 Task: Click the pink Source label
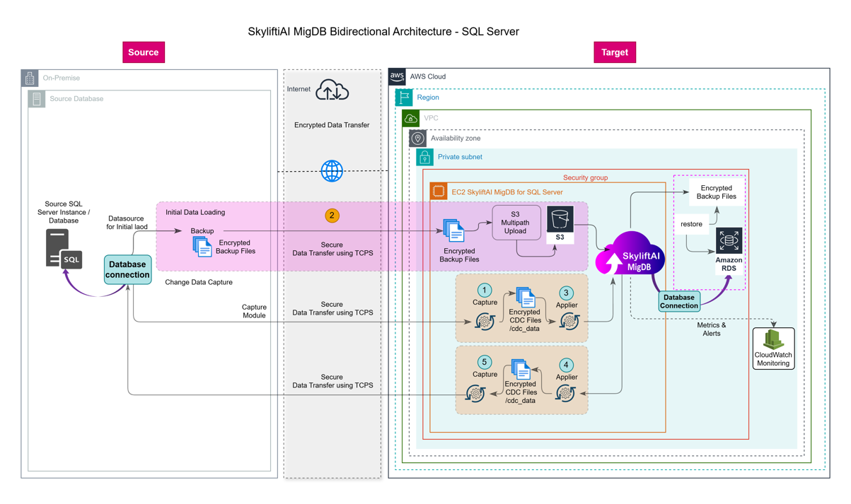pyautogui.click(x=144, y=52)
